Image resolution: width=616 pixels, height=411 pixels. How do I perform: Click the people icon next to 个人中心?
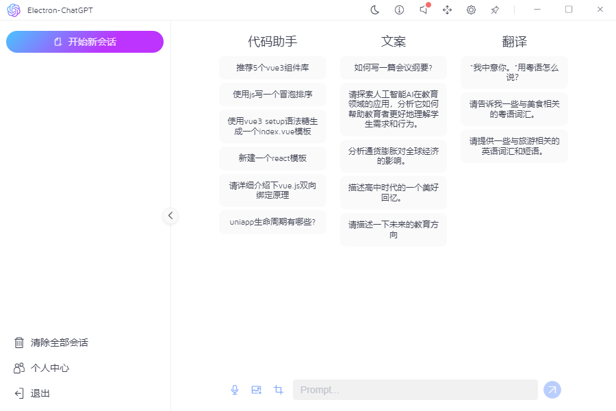19,368
